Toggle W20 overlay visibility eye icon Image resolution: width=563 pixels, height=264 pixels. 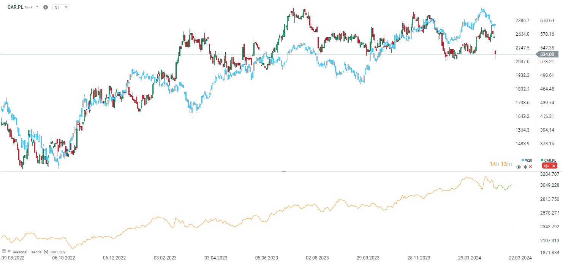click(519, 167)
